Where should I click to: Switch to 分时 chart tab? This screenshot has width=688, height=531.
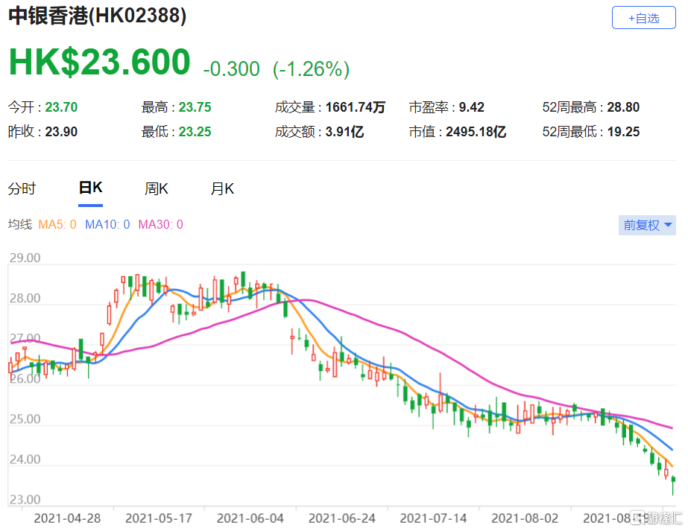pyautogui.click(x=22, y=189)
